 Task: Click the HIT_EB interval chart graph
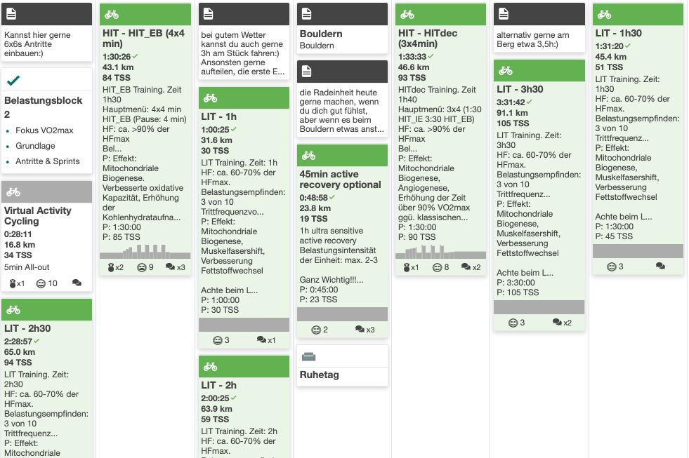click(x=145, y=252)
